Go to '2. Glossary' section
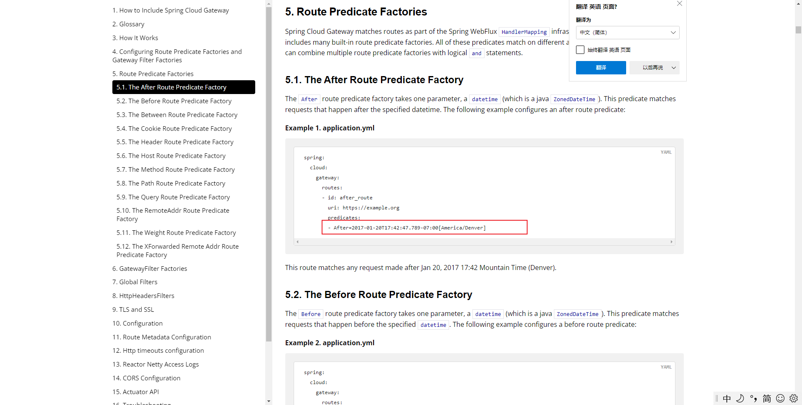The image size is (802, 405). pyautogui.click(x=128, y=24)
